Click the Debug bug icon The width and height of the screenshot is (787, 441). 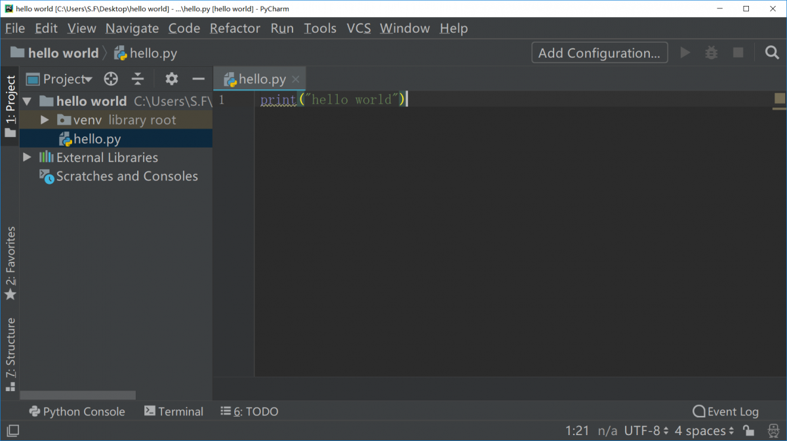[712, 52]
